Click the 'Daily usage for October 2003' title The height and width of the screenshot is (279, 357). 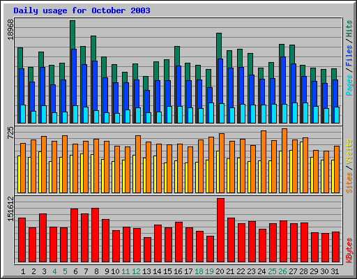82,10
